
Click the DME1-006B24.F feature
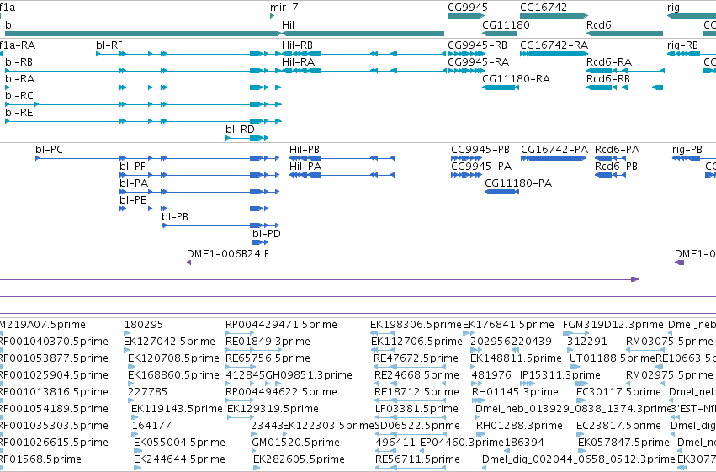tap(189, 263)
